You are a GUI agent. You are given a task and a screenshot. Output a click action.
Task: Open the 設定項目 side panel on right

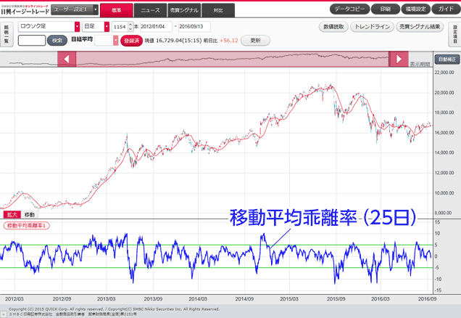pos(454,33)
